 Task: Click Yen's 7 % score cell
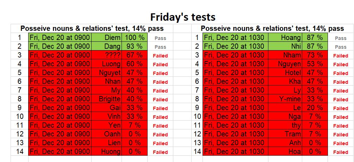coord(135,125)
